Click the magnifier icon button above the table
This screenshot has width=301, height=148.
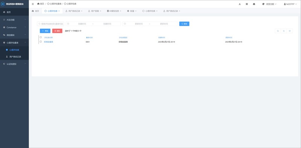278,31
